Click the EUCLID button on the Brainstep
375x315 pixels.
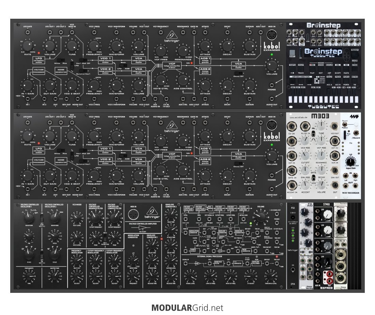point(329,69)
